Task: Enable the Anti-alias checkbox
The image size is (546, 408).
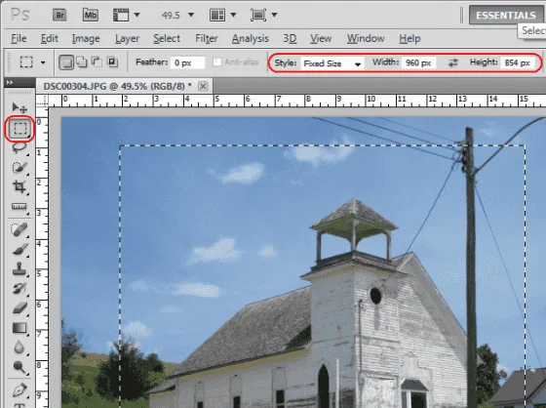Action: [x=216, y=62]
